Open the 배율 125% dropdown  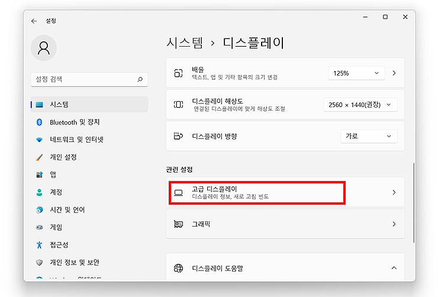coord(356,73)
